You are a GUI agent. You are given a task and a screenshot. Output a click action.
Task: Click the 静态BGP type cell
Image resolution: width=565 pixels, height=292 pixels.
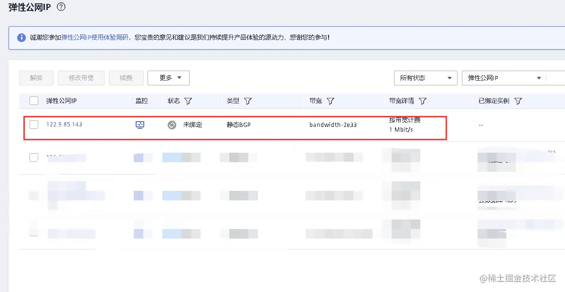[238, 125]
